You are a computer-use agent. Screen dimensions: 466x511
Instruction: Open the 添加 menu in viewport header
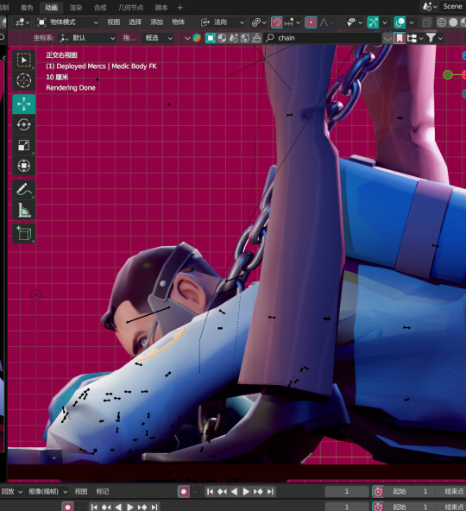pyautogui.click(x=156, y=22)
